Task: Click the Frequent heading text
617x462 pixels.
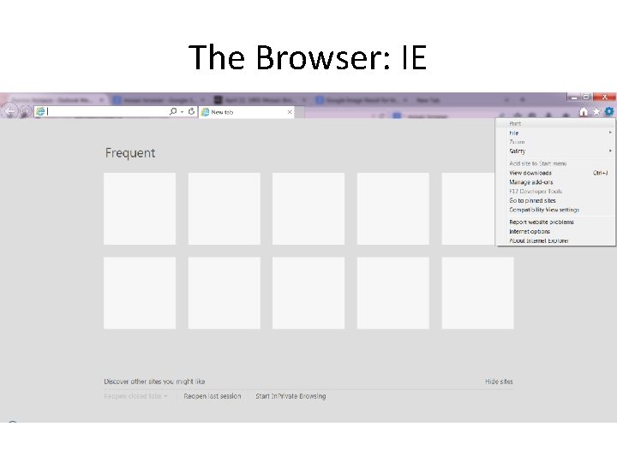Action: coord(130,153)
